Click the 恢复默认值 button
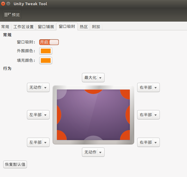This screenshot has width=187, height=177. pos(15,164)
